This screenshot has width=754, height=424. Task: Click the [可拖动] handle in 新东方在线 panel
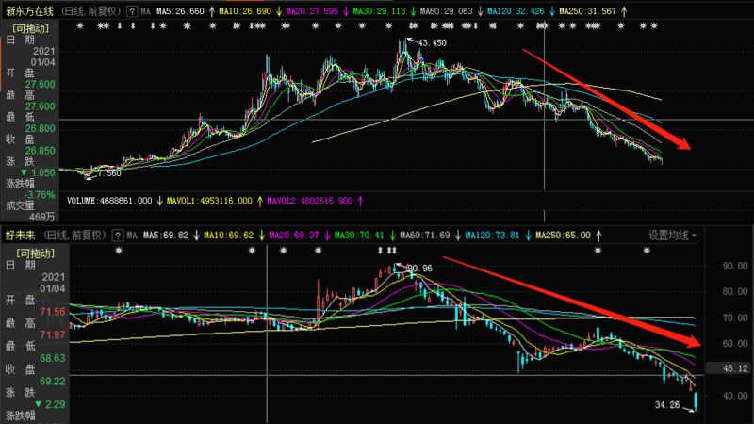coord(31,29)
